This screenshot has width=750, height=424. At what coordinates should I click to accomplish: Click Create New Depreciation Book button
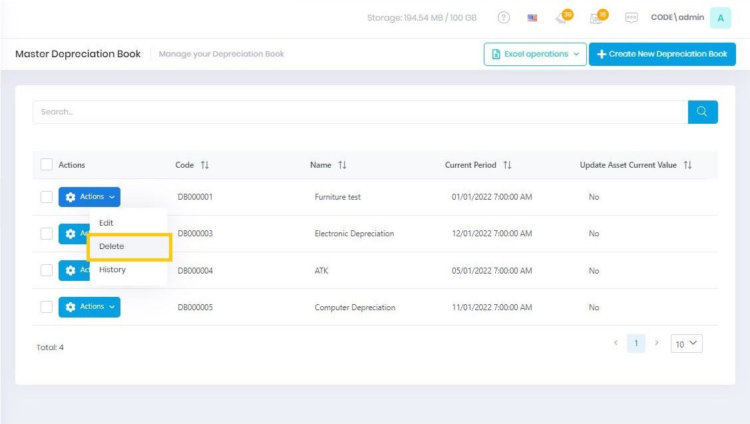661,55
